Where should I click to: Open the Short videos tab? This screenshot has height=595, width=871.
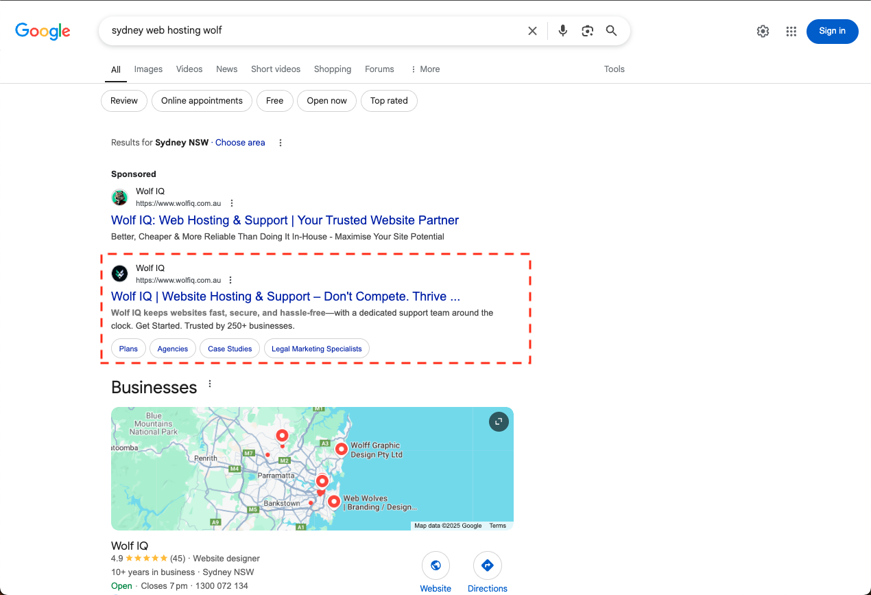(x=276, y=69)
